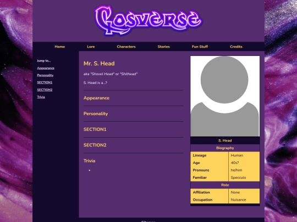
Task: Click the Lineage label cell
Action: click(x=210, y=155)
